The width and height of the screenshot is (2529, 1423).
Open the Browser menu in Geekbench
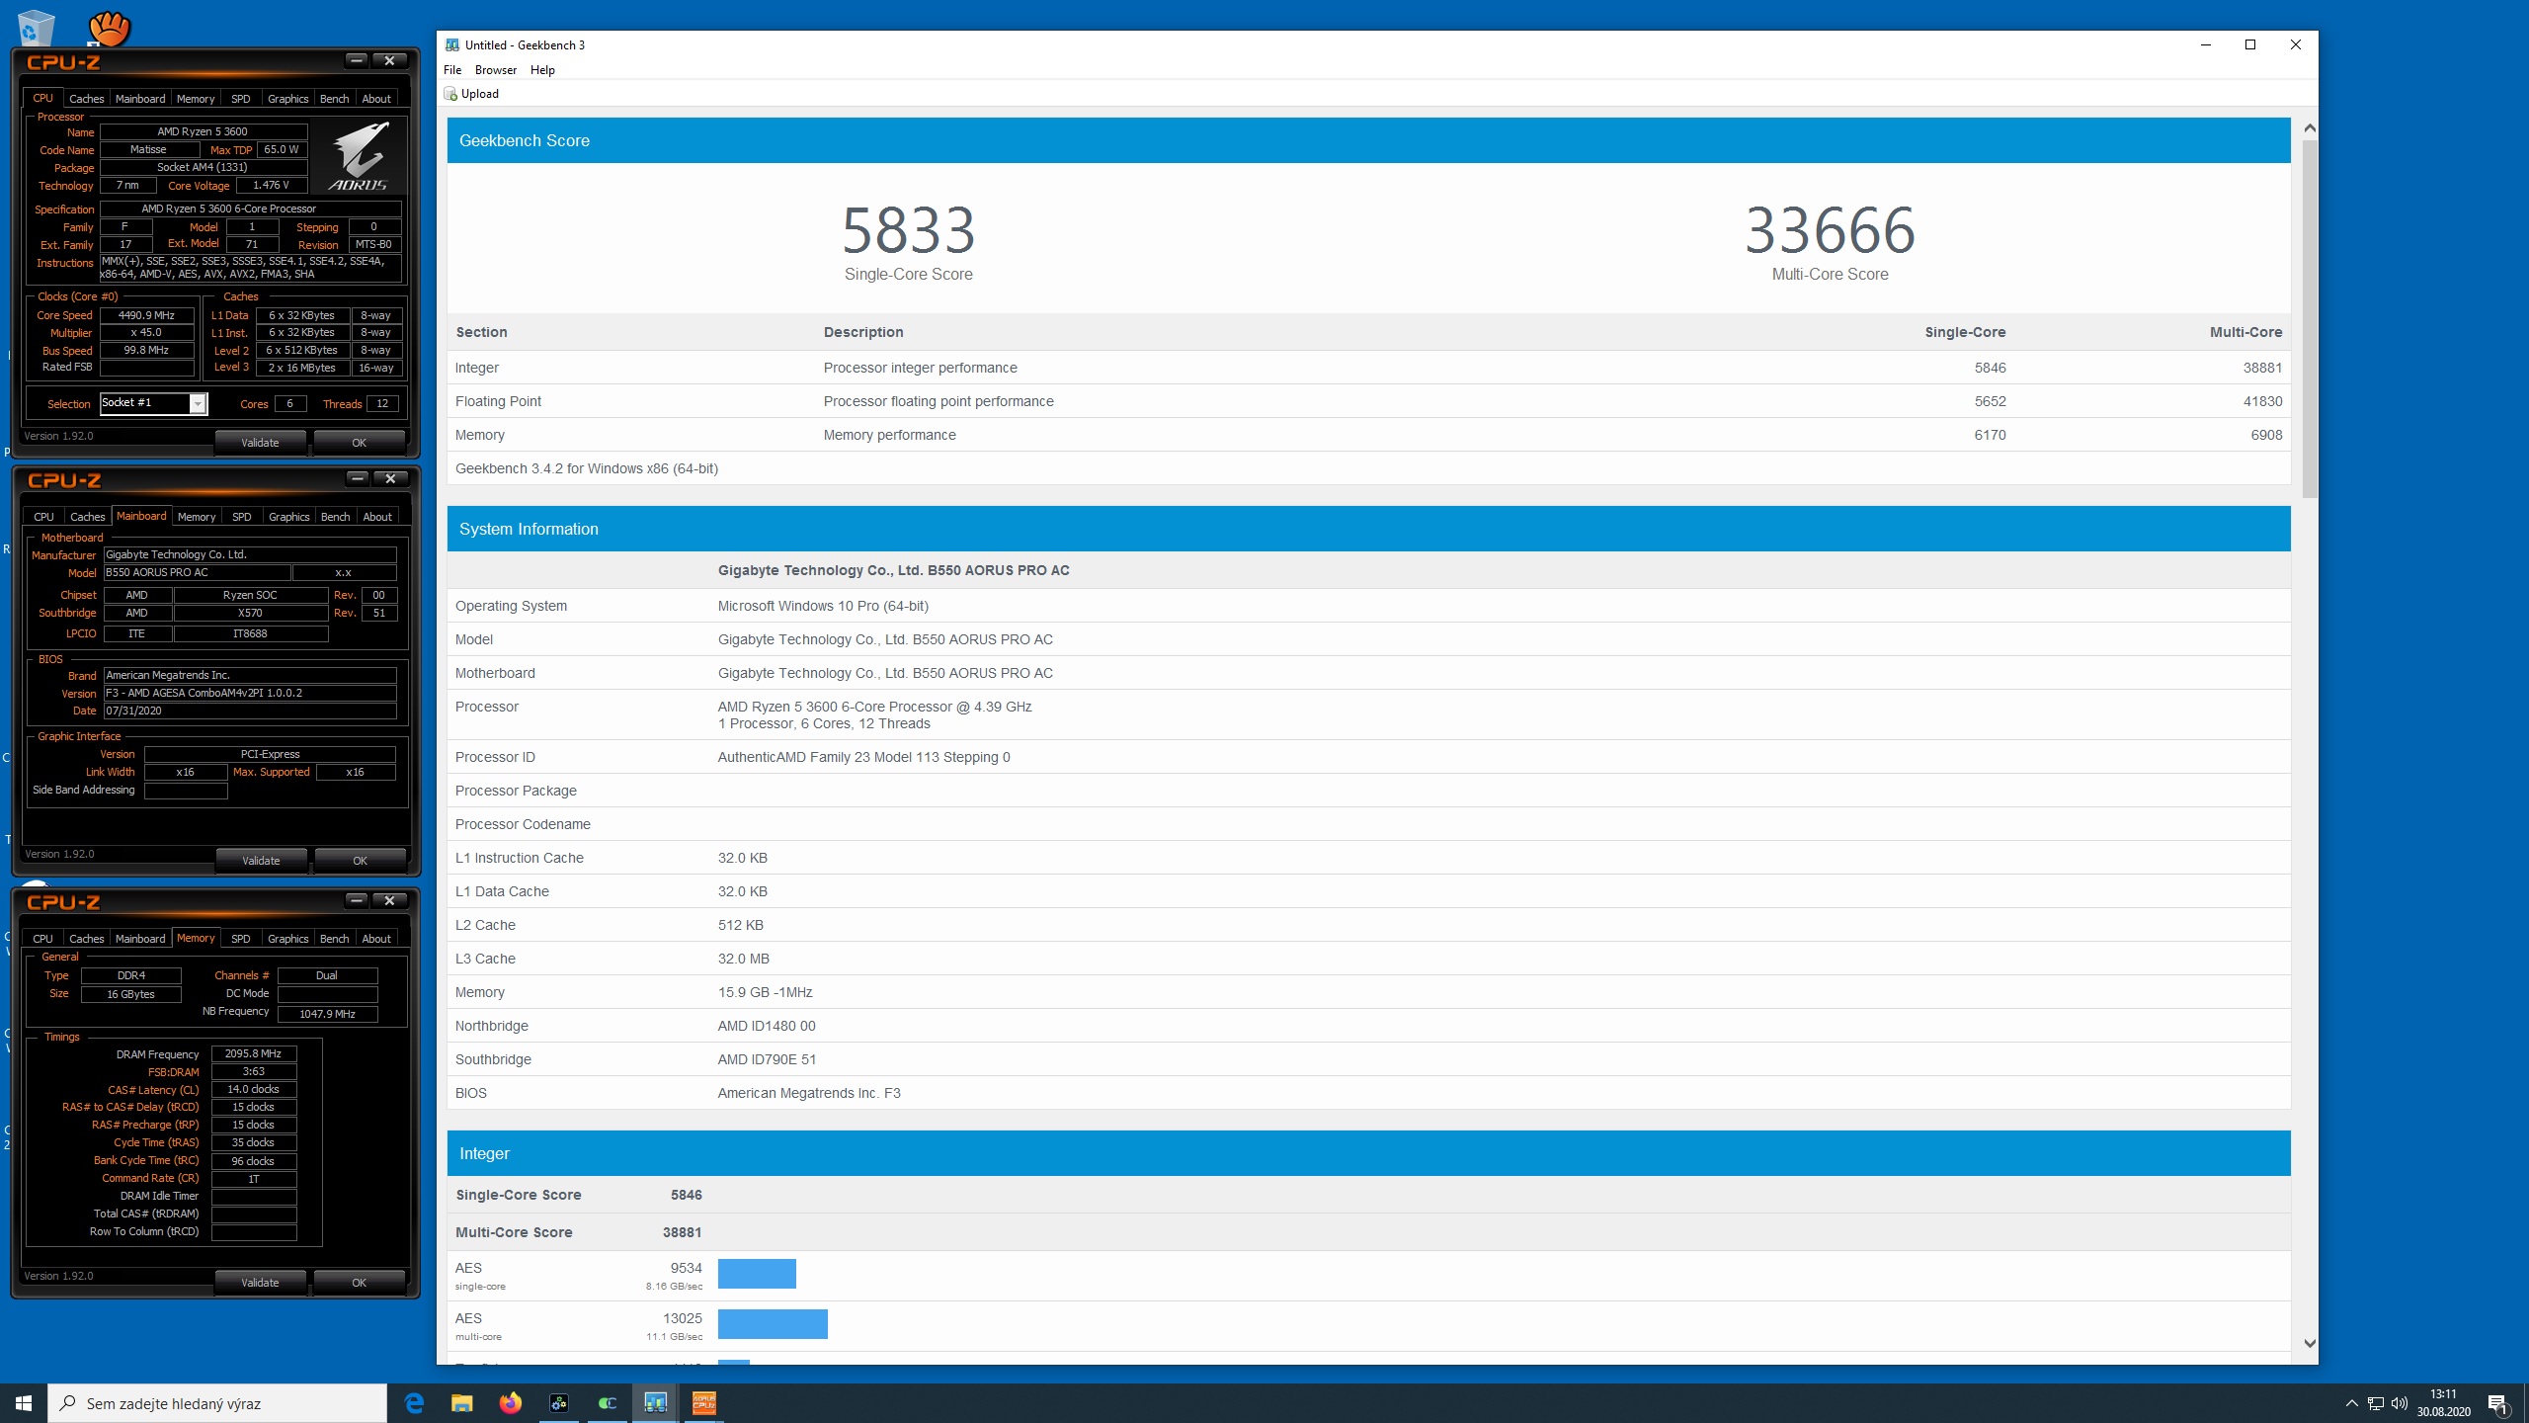496,70
